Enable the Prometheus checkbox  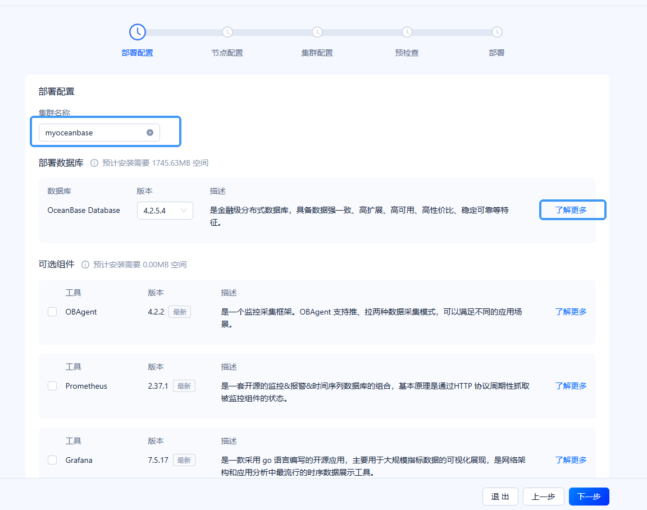[x=52, y=386]
